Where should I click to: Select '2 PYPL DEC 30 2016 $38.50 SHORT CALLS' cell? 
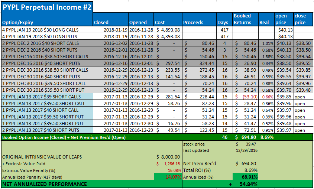pyautogui.click(x=47, y=70)
